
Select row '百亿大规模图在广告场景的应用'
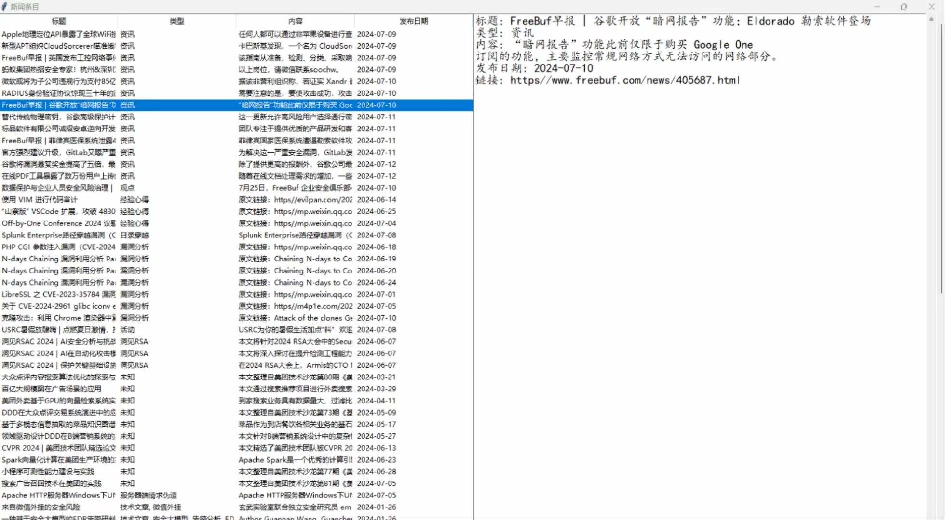coord(236,389)
